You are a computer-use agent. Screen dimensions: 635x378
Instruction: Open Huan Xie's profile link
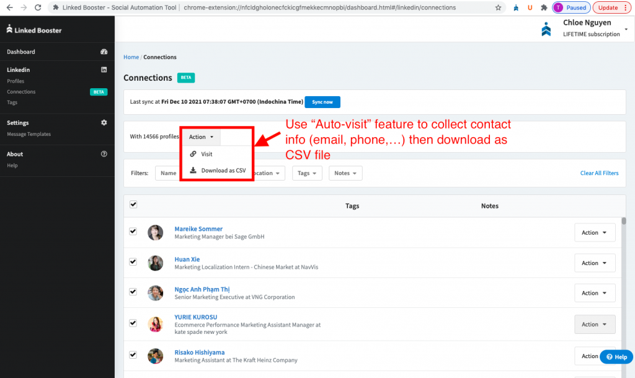tap(187, 259)
